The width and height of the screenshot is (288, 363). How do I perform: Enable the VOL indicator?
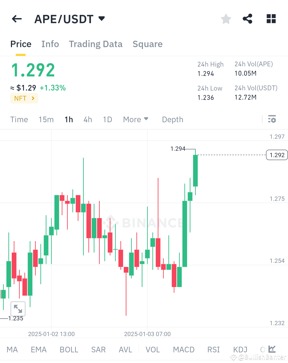[x=153, y=349]
